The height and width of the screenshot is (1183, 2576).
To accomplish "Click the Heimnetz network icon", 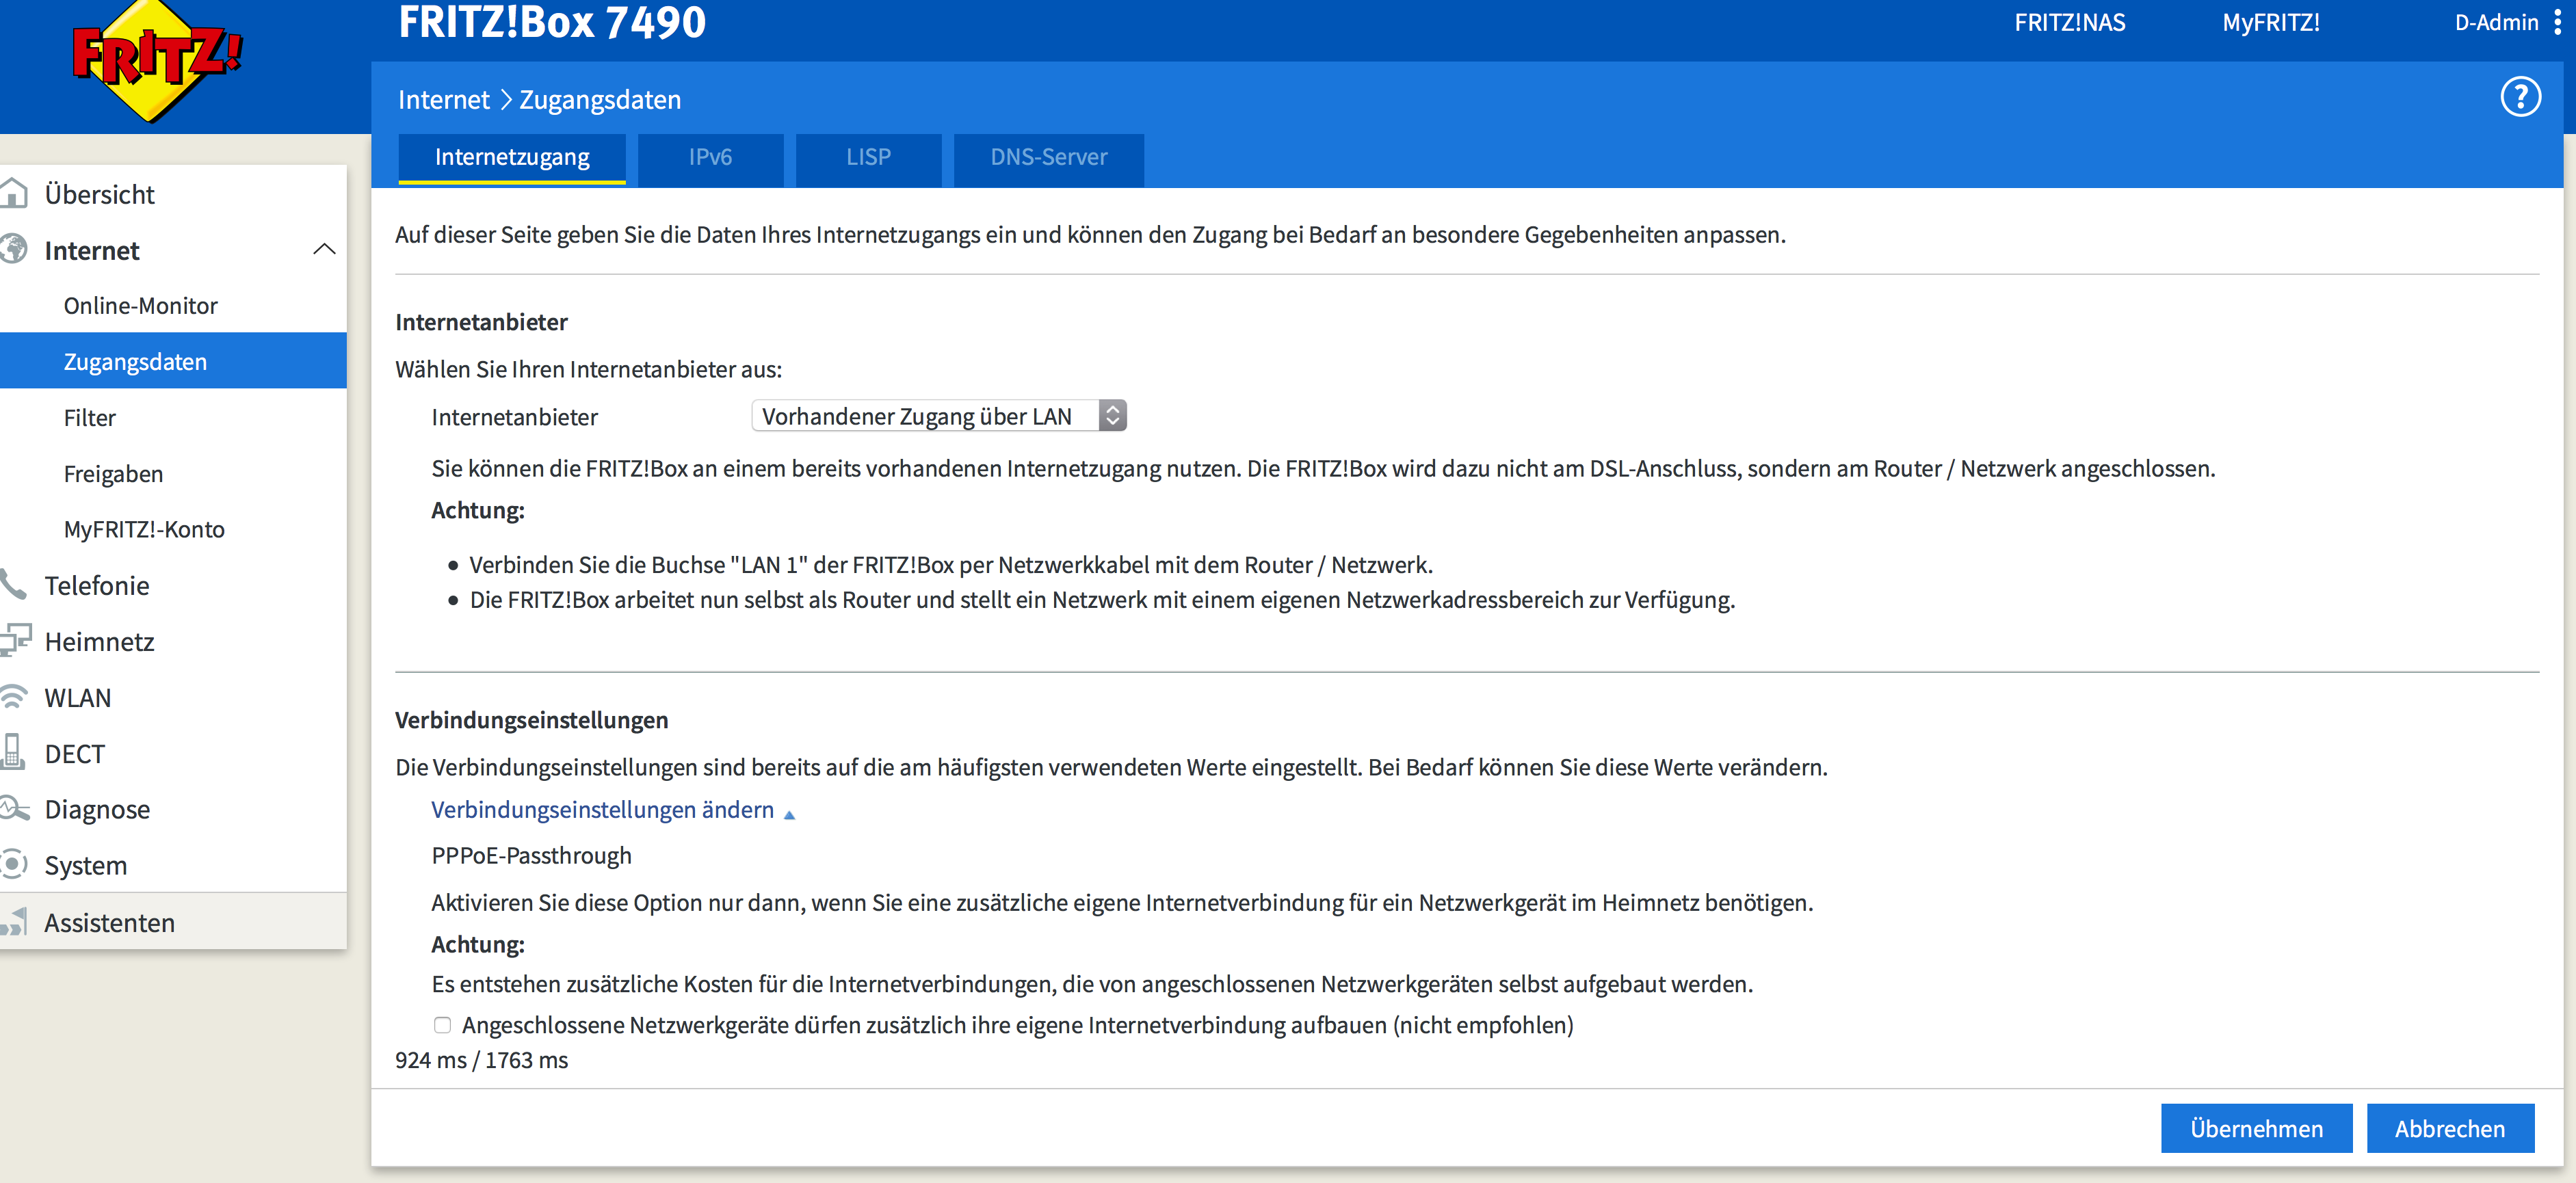I will (x=15, y=640).
